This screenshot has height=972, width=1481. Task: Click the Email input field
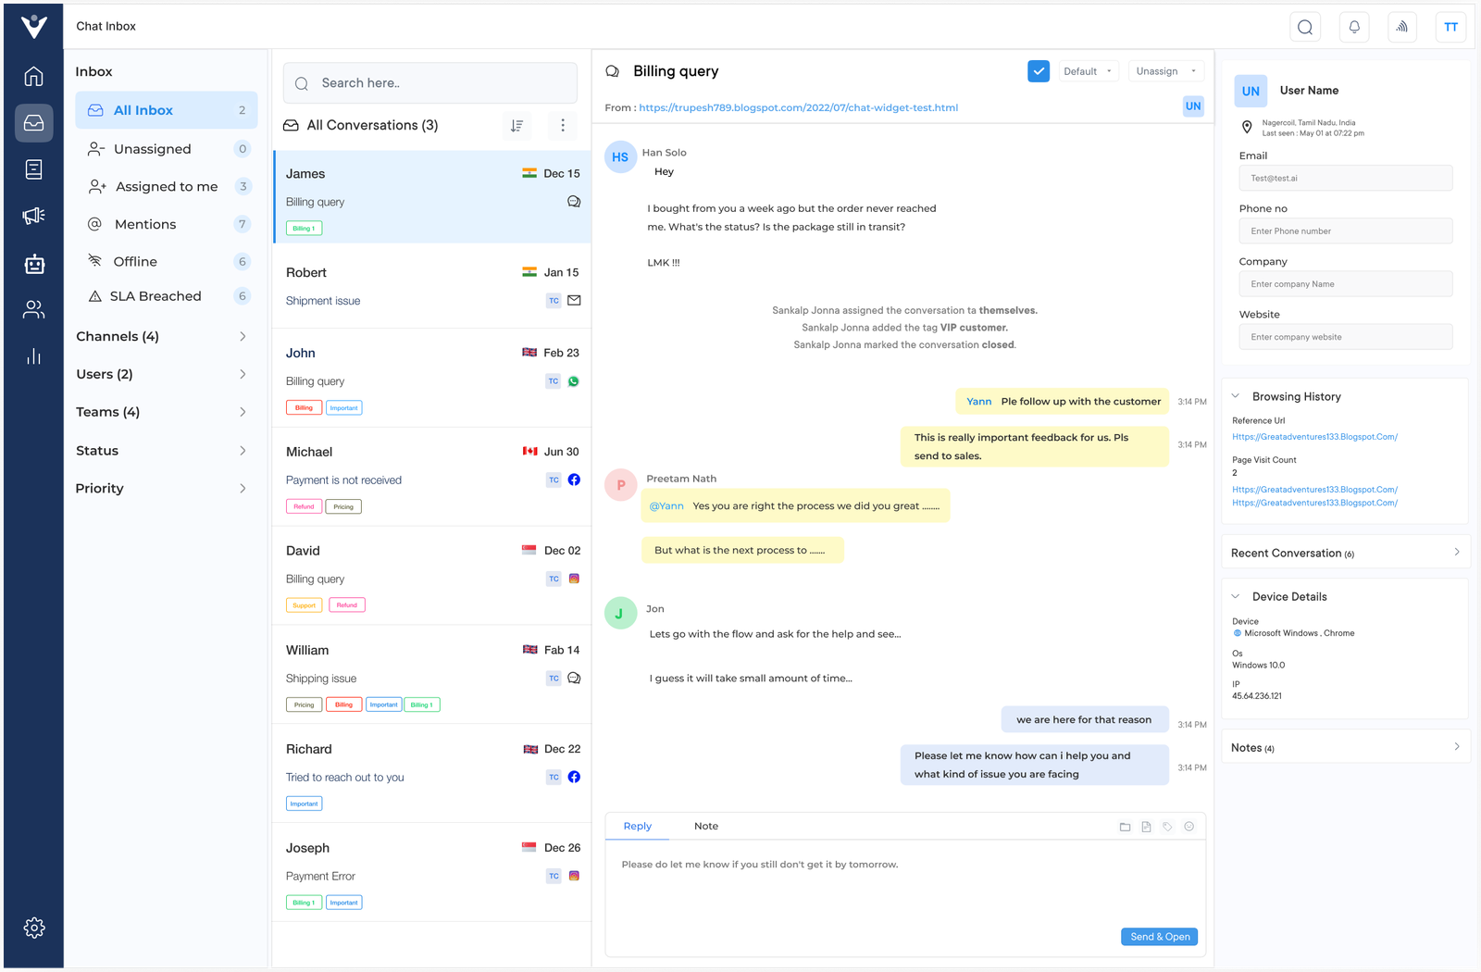point(1346,178)
